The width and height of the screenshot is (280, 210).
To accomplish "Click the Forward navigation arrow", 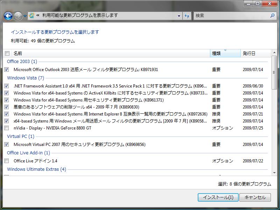I will 18,16.
